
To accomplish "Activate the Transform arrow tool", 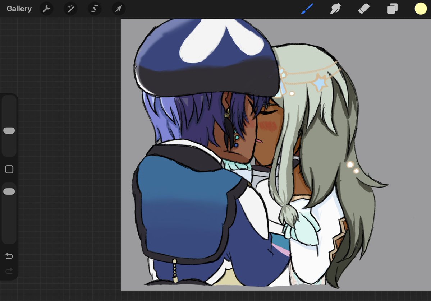I will 119,9.
